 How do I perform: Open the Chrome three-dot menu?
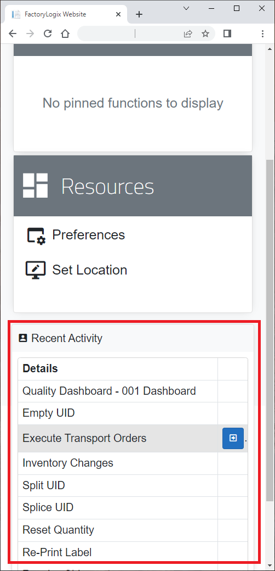click(262, 34)
